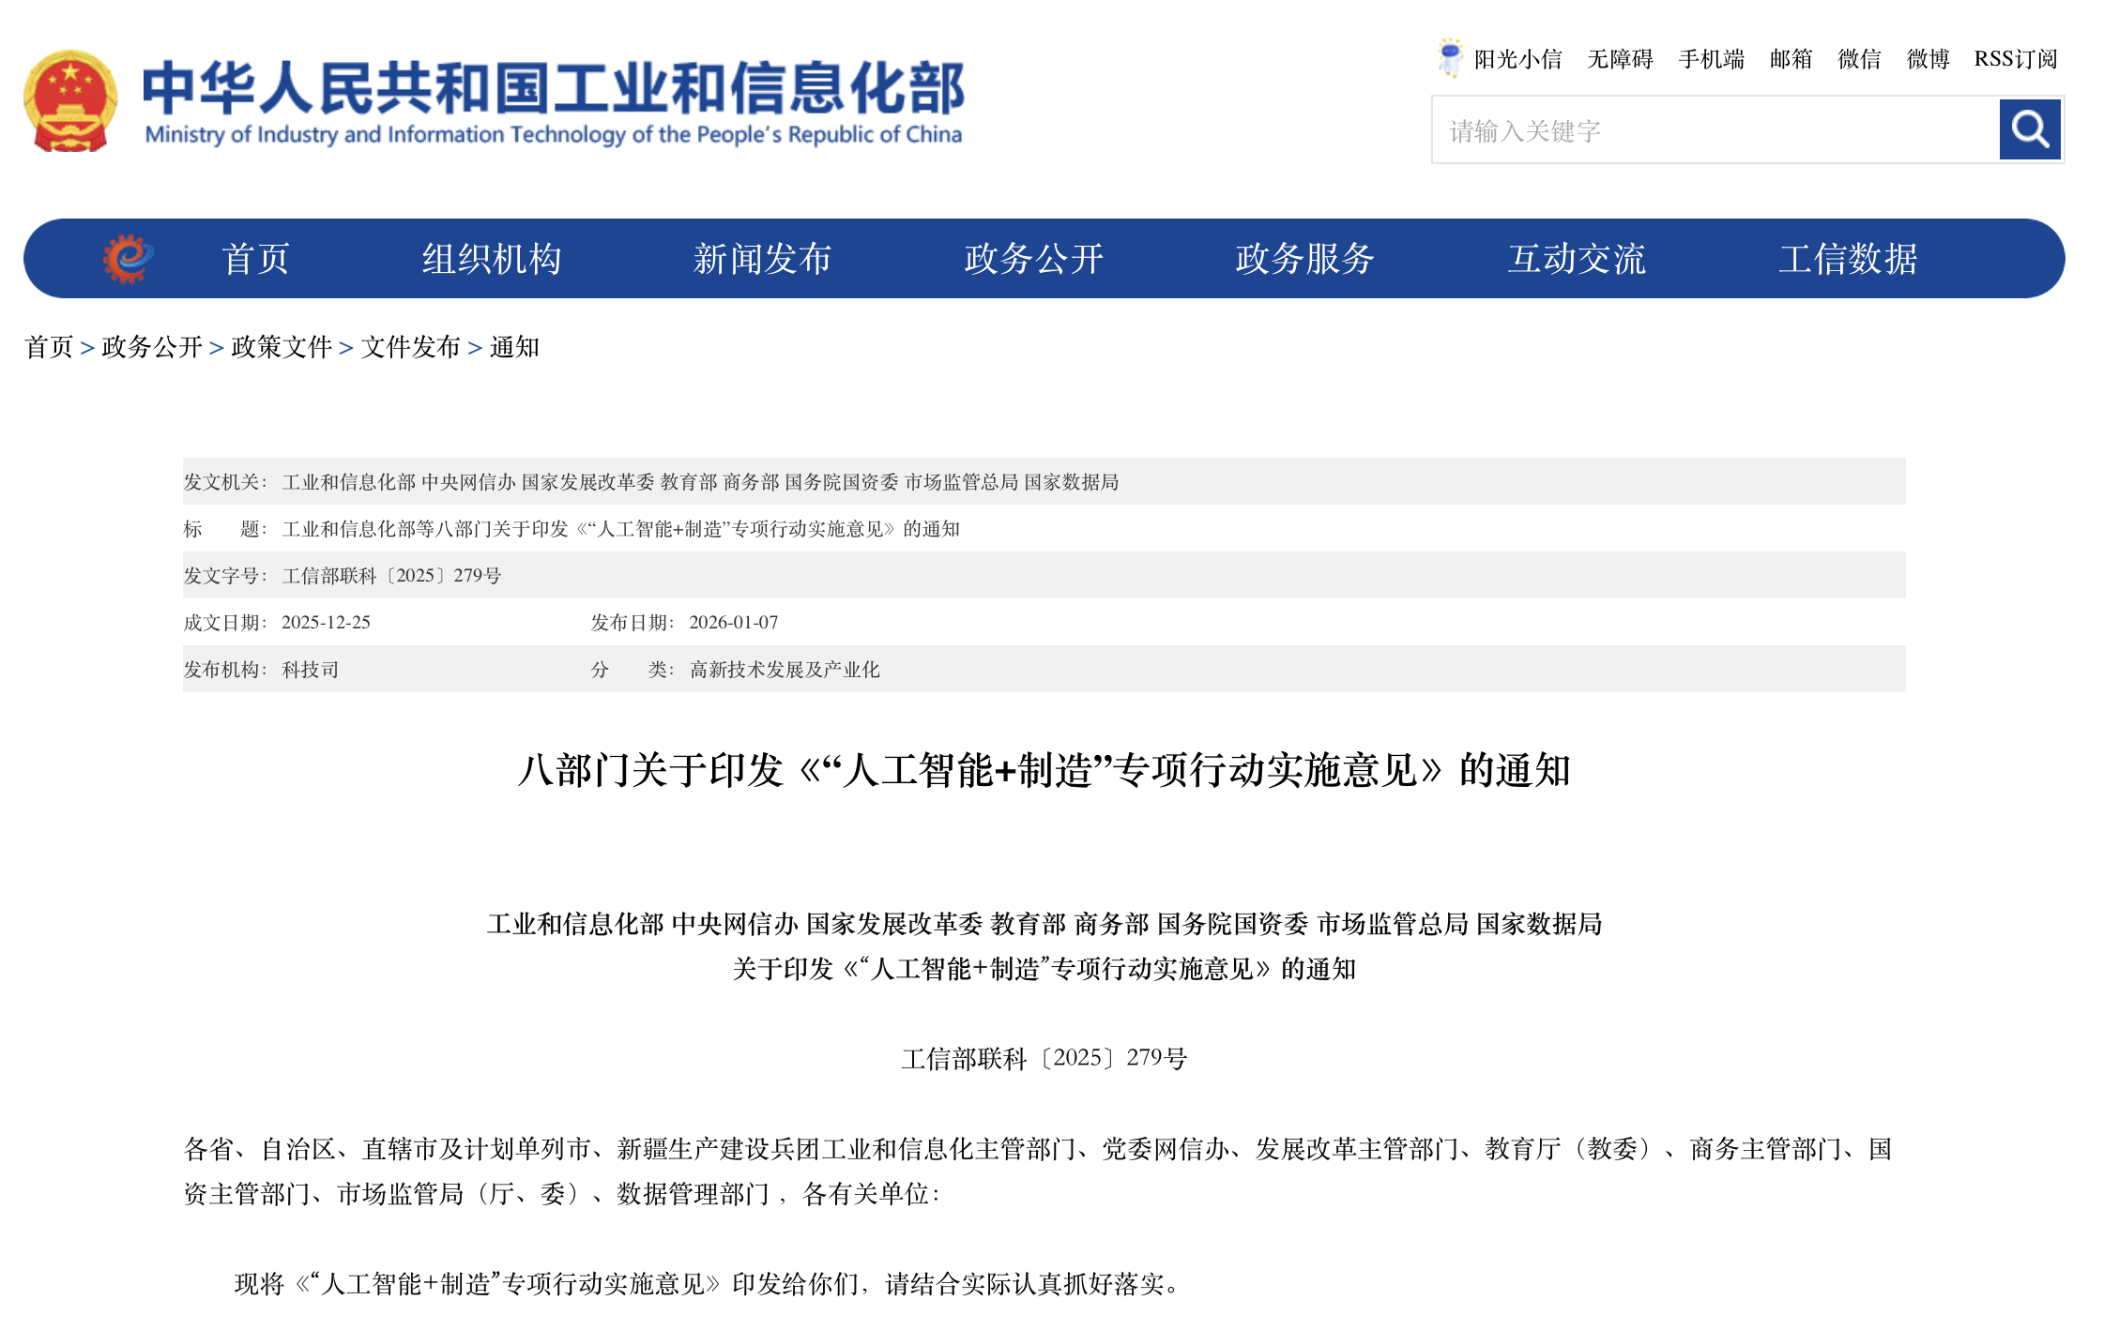Click the RSS订阅 link
Image resolution: width=2119 pixels, height=1330 pixels.
tap(2016, 59)
